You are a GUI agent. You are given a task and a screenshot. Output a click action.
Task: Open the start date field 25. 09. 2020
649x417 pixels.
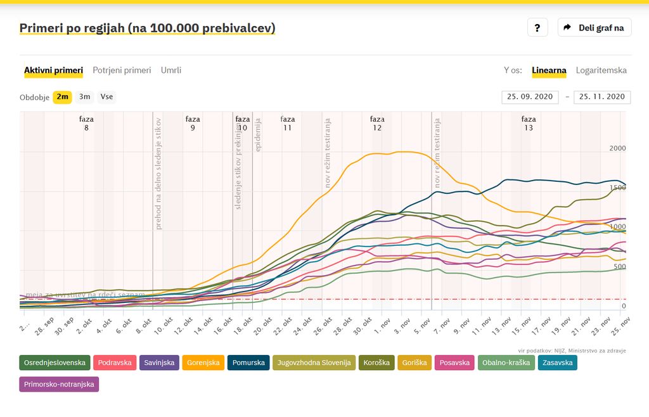(530, 97)
